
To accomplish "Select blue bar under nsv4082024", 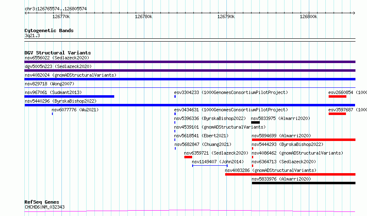I will [190, 79].
